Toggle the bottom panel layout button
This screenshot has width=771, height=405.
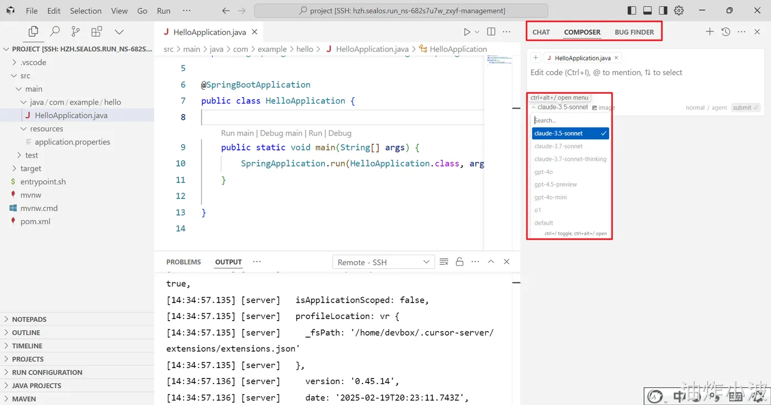coord(648,10)
